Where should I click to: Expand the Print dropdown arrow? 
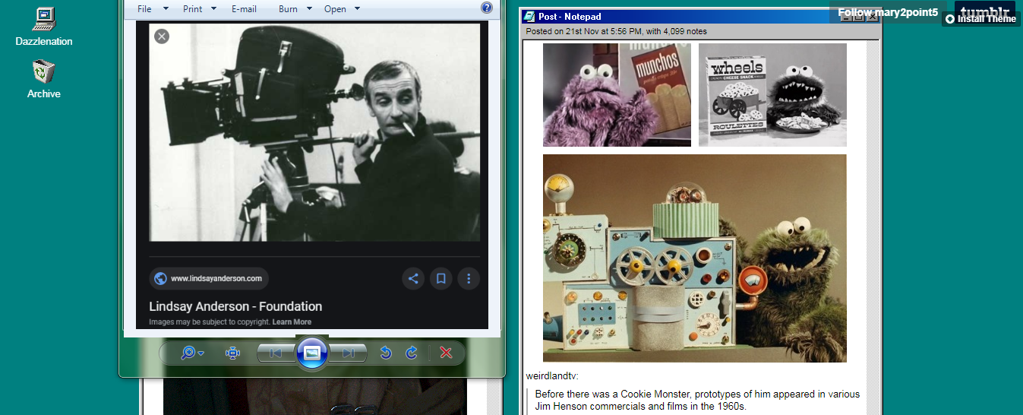point(213,9)
